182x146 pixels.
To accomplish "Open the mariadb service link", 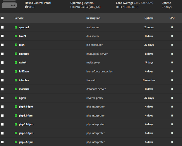I will click(x=24, y=89).
